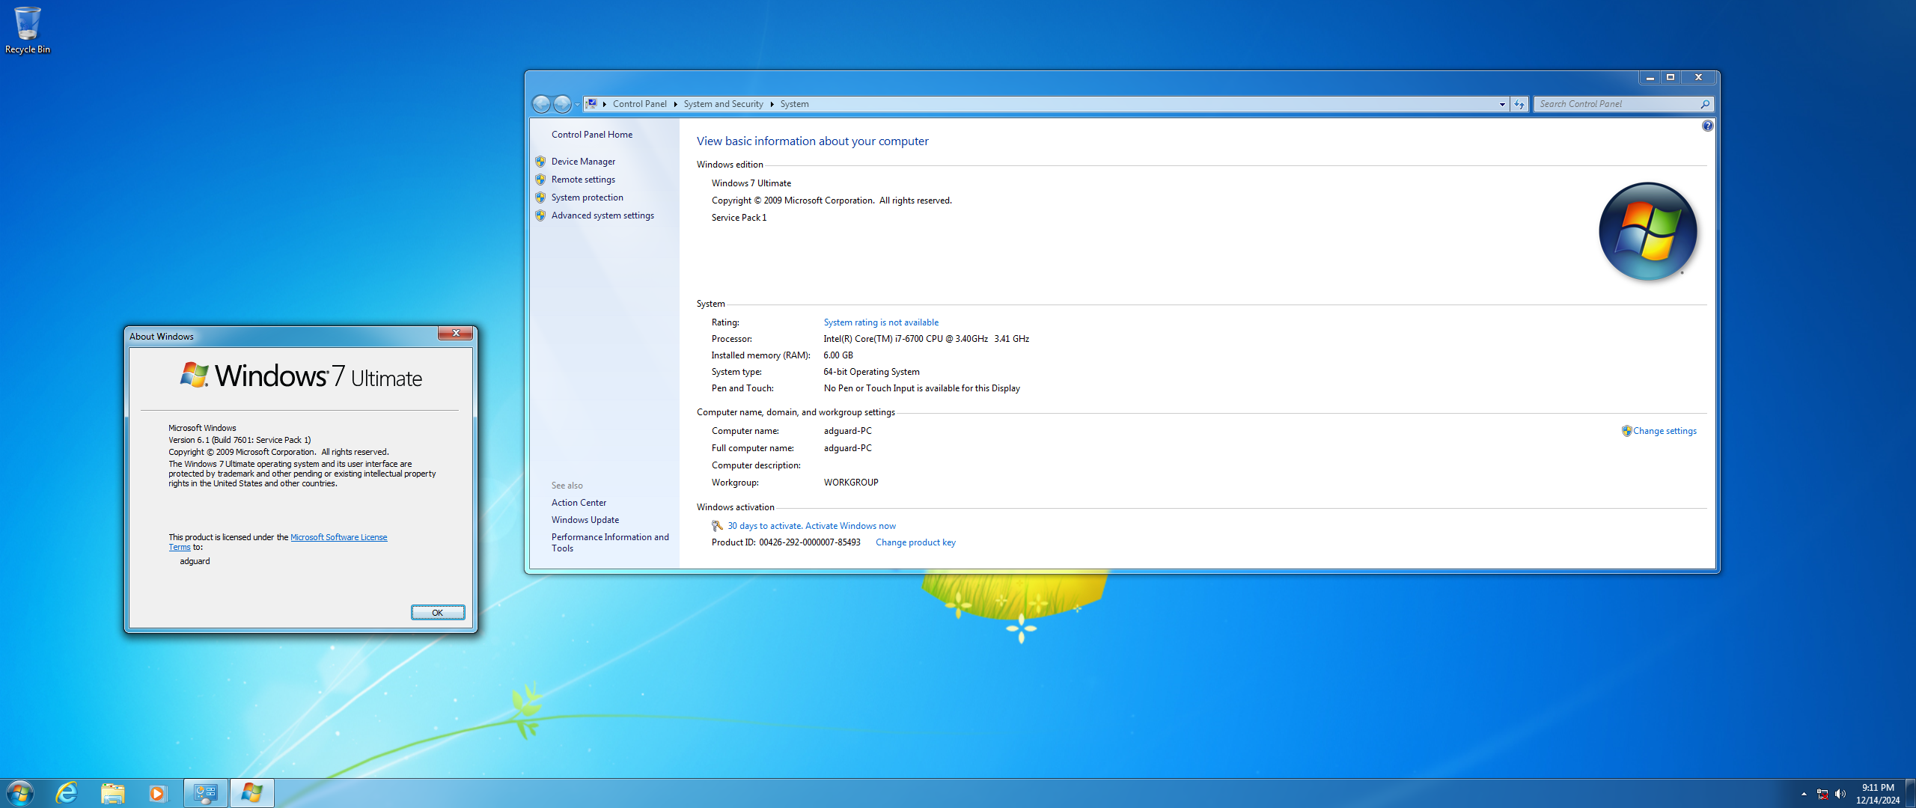Select System and Security breadcrumb
The height and width of the screenshot is (808, 1916).
pyautogui.click(x=723, y=104)
